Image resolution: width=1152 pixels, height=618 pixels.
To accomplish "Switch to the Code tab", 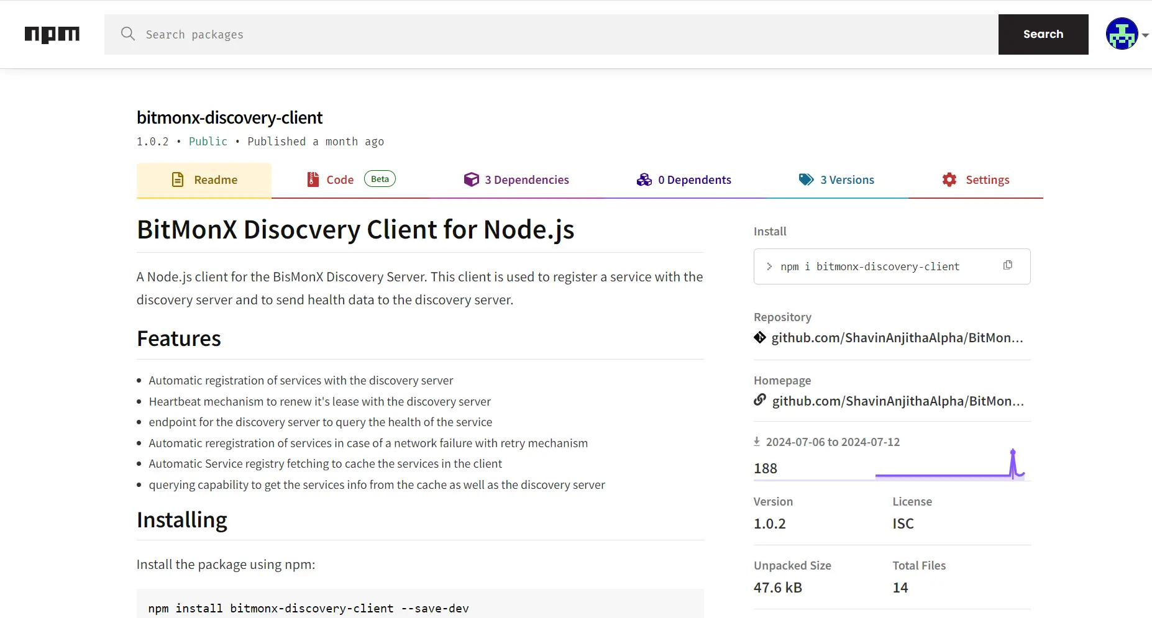I will click(x=351, y=180).
